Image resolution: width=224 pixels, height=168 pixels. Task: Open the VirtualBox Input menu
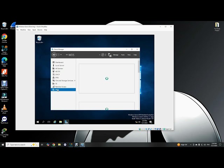(x=34, y=30)
